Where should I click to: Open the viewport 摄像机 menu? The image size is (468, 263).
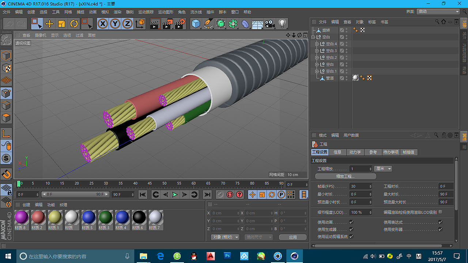point(41,35)
